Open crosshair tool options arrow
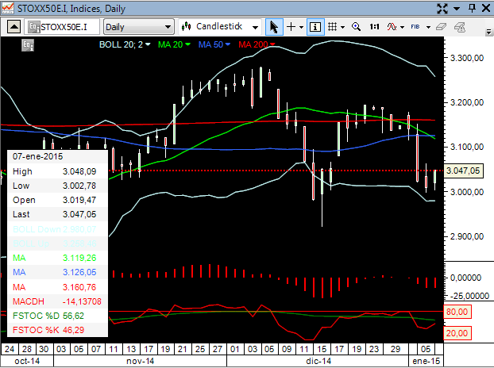Screen dimensions: 494x368 pyautogui.click(x=301, y=28)
